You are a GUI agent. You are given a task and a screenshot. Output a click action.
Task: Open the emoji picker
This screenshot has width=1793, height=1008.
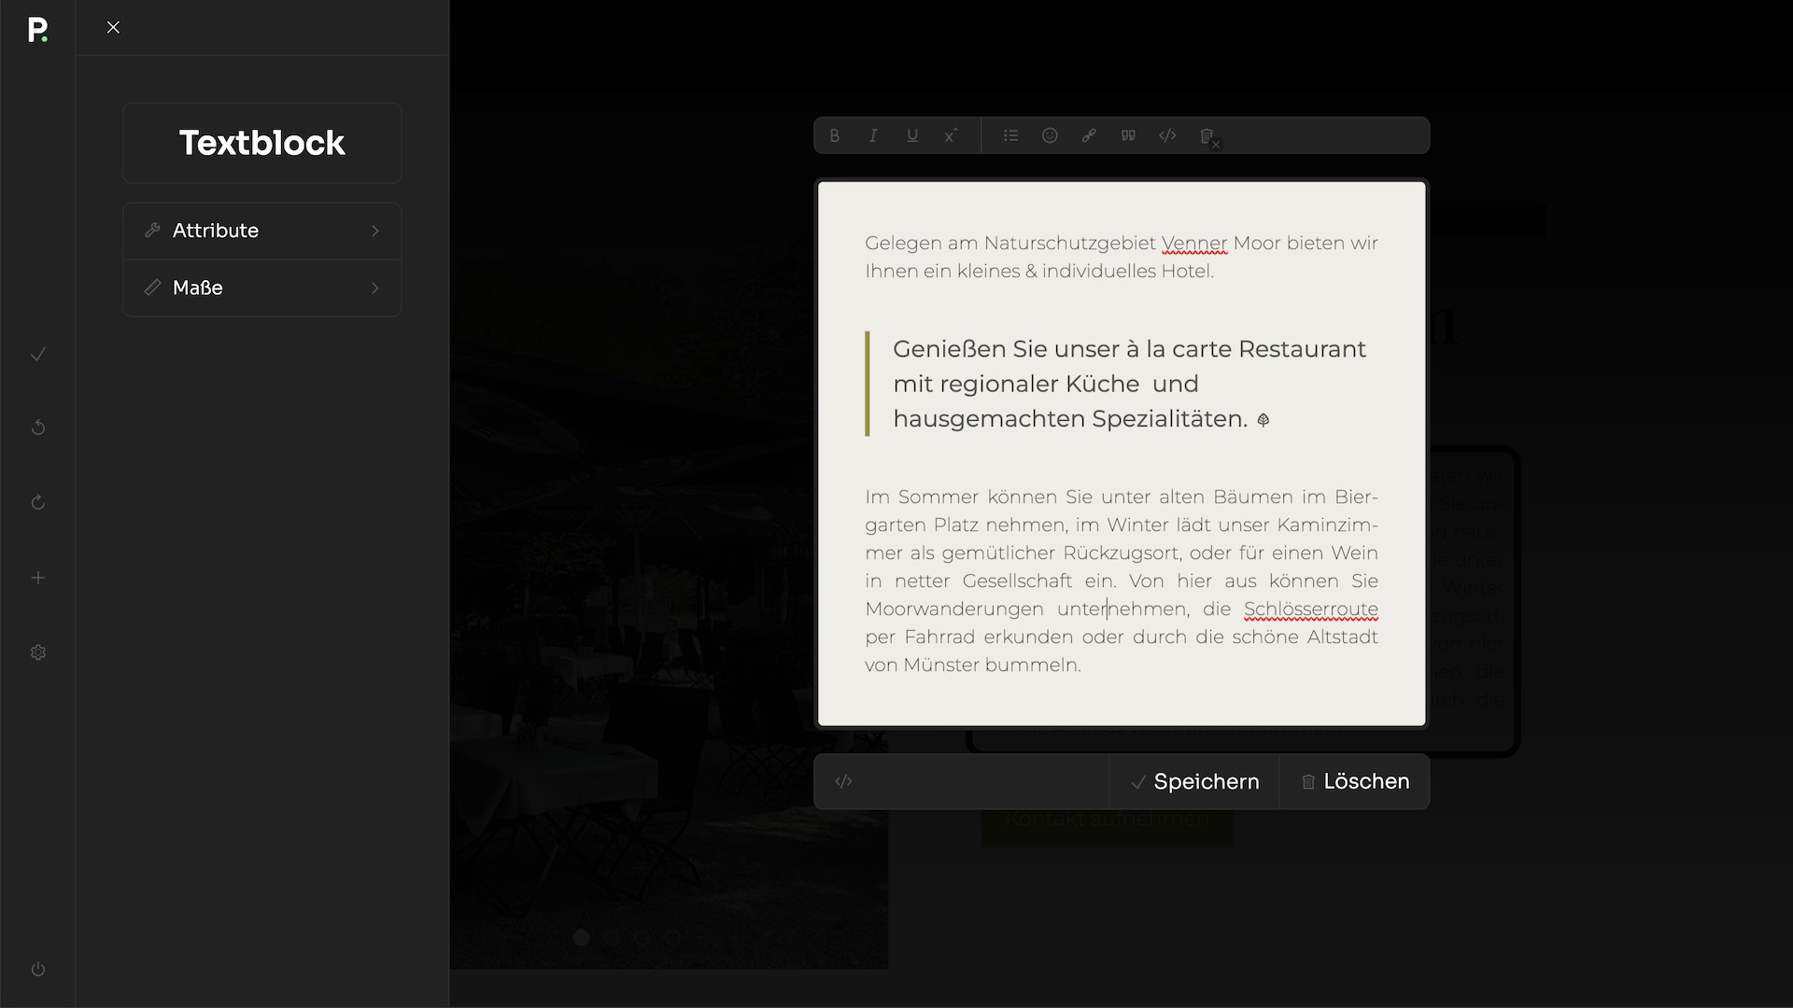coord(1050,136)
